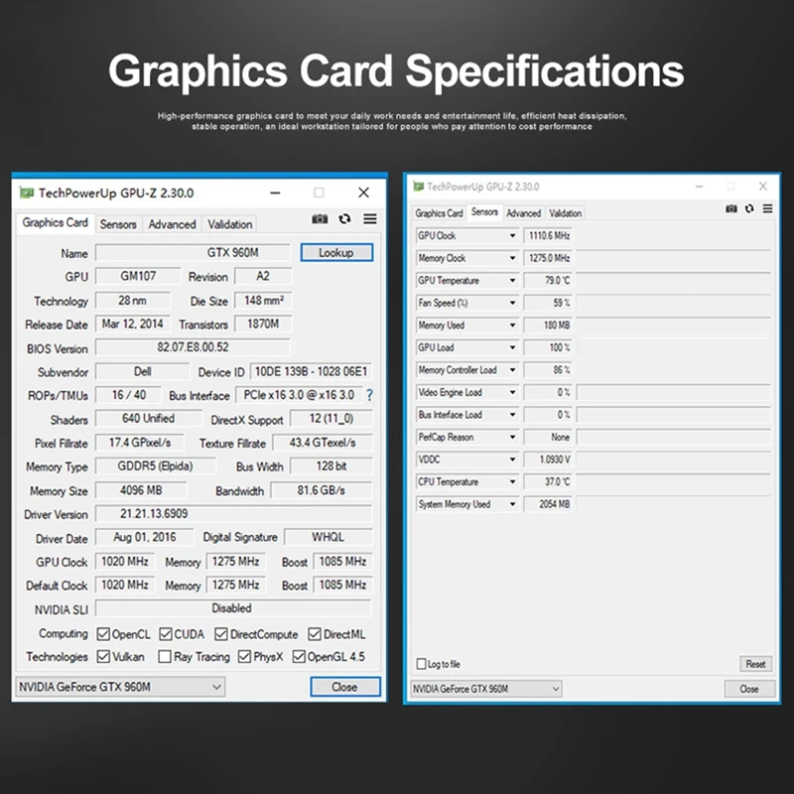Expand the GPU Load sensor dropdown
This screenshot has height=794, width=794.
(512, 347)
